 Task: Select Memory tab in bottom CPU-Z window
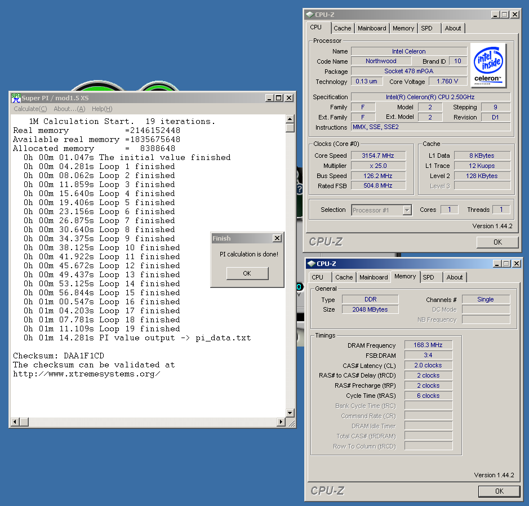405,276
